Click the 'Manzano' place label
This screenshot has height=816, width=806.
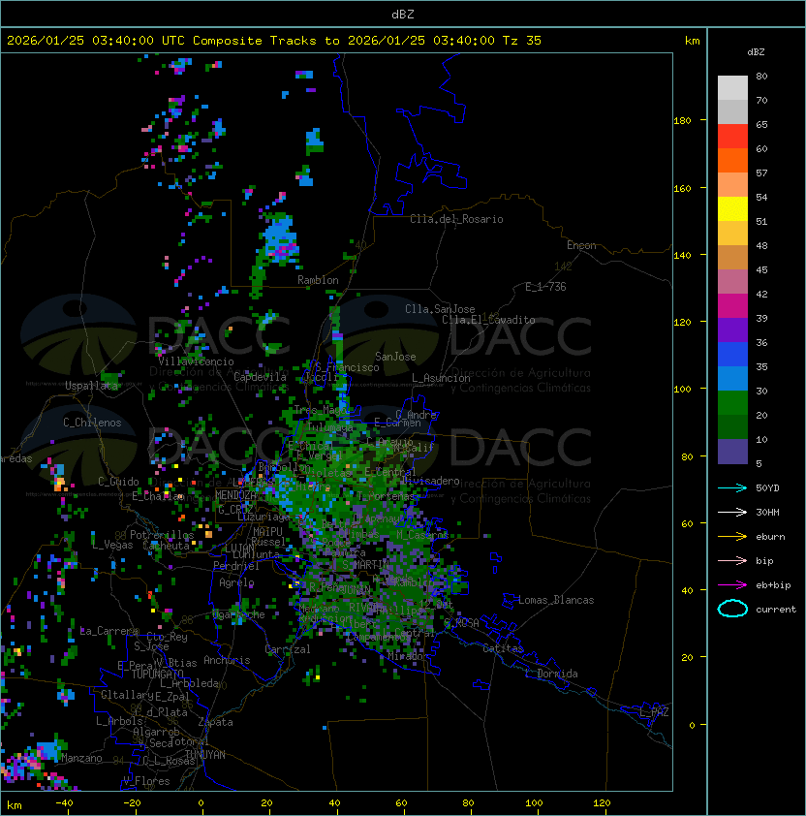[x=81, y=758]
